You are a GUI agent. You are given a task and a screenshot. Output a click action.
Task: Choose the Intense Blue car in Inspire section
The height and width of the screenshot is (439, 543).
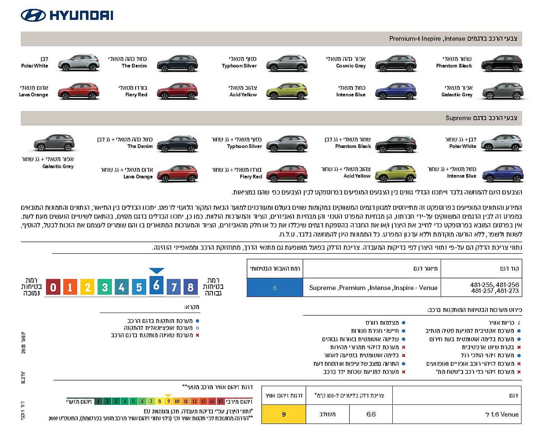point(396,91)
